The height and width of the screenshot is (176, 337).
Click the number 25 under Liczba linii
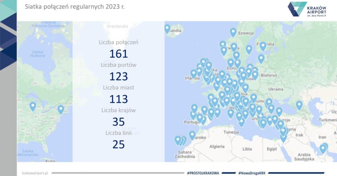[118, 144]
